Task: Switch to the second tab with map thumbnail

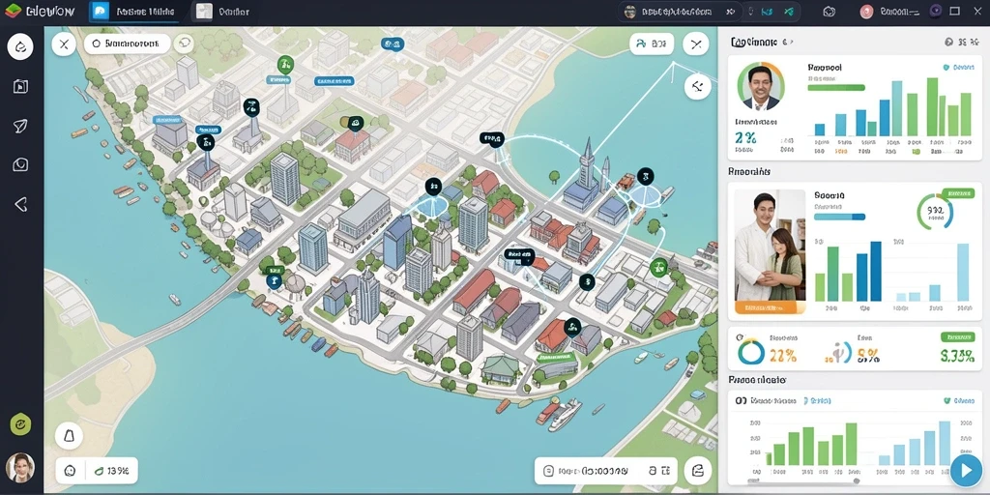Action: [x=223, y=12]
